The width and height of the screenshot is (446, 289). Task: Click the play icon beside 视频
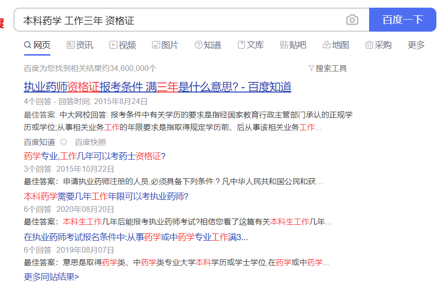[113, 45]
